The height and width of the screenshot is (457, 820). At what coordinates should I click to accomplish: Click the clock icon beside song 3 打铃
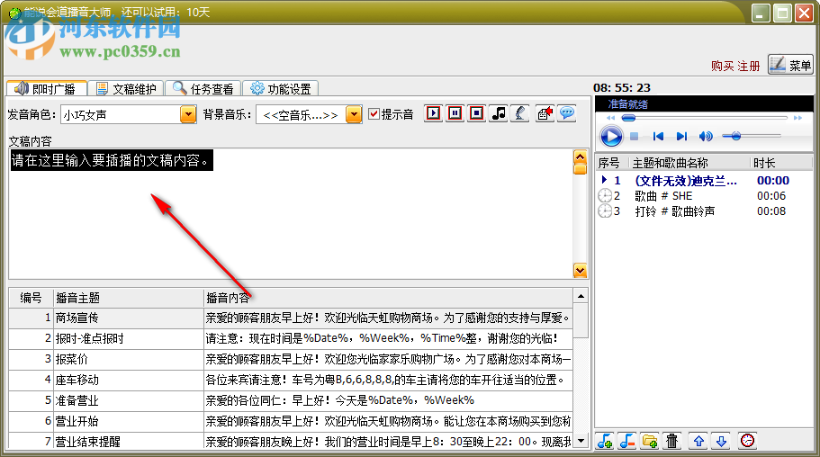coord(605,211)
